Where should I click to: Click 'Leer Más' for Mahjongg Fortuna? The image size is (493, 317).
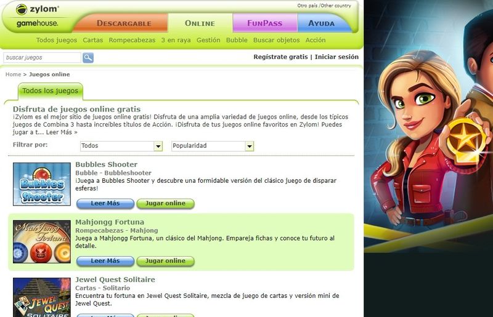tap(105, 261)
